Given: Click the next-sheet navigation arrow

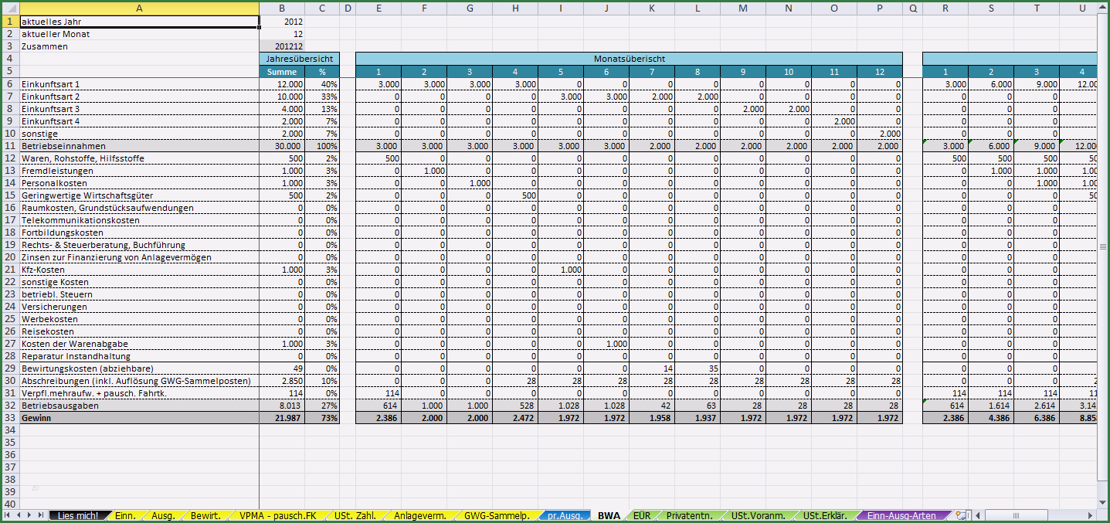Looking at the screenshot, I should pos(29,515).
